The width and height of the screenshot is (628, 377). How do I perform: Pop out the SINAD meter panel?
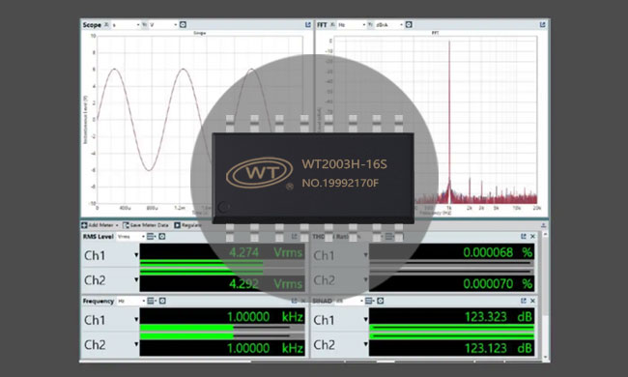(x=523, y=301)
